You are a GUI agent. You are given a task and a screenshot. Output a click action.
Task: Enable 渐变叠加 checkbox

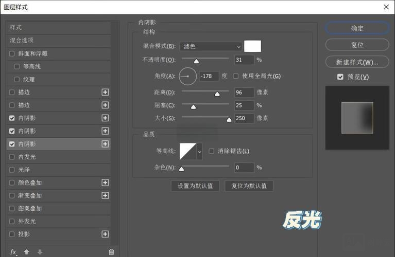(x=12, y=195)
